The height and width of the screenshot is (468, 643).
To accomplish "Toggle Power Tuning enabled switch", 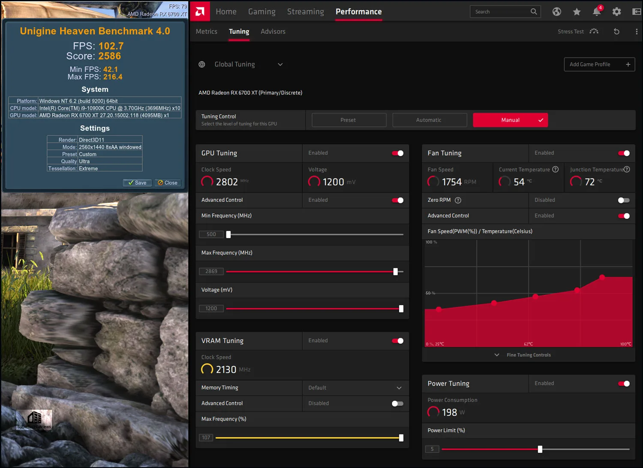I will pyautogui.click(x=624, y=384).
